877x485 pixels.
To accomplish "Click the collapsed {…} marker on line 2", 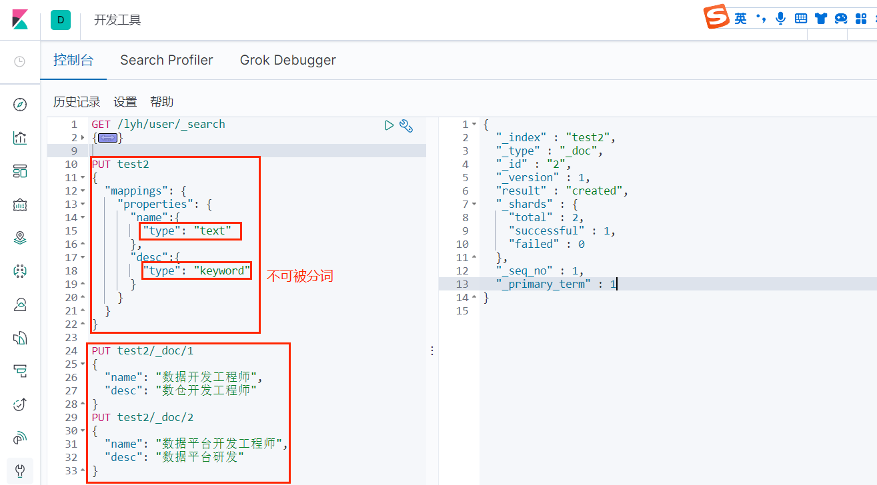I will (x=107, y=138).
